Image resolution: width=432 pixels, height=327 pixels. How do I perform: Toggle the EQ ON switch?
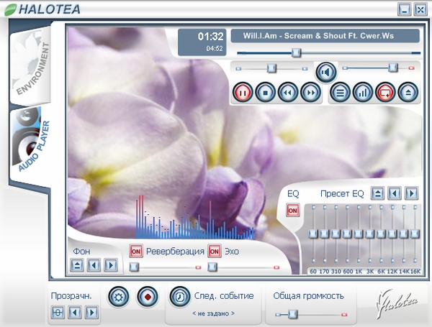(x=293, y=211)
